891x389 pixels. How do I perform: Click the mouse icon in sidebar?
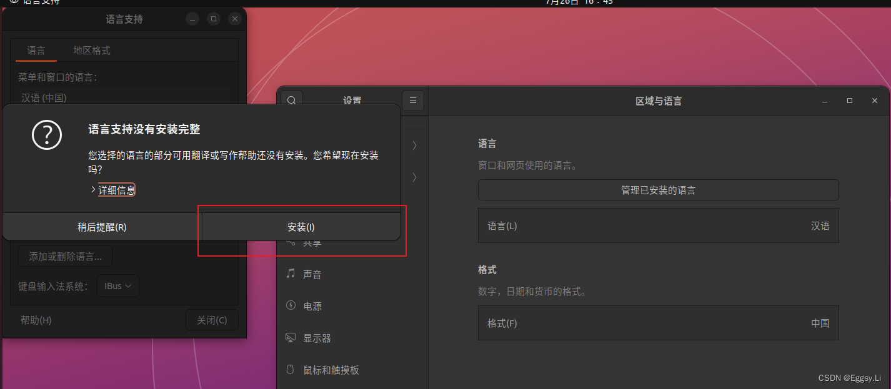290,369
